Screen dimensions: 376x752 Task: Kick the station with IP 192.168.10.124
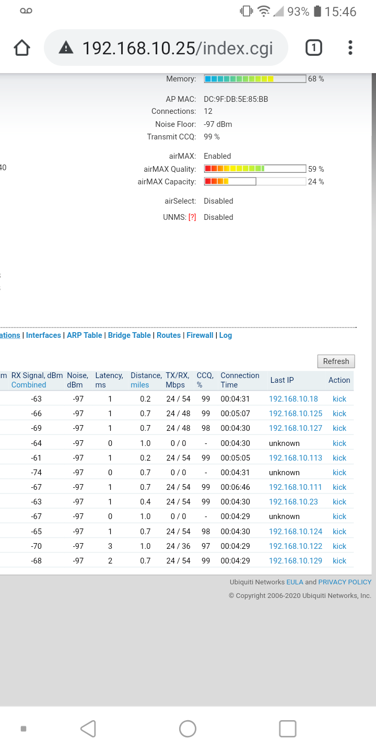point(339,532)
